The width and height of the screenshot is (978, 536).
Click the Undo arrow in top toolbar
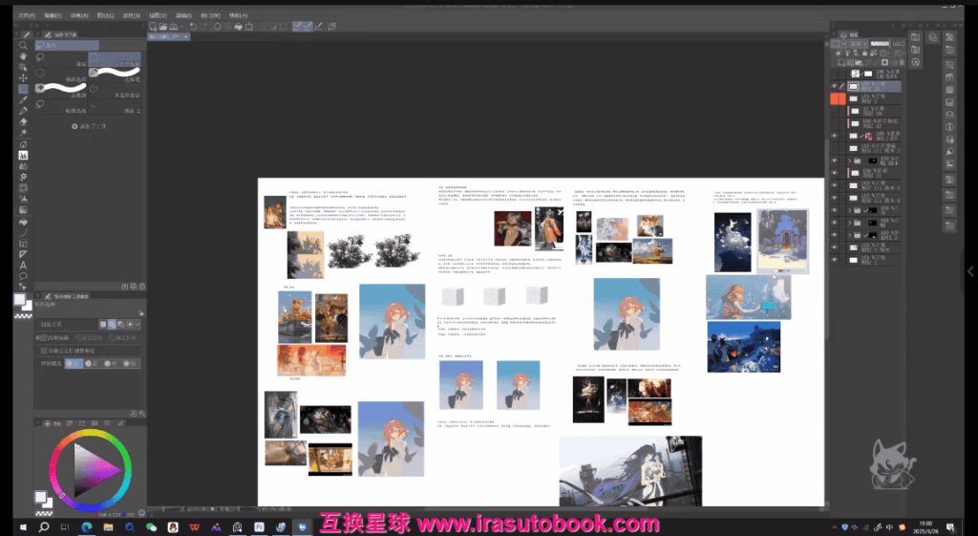click(x=192, y=27)
